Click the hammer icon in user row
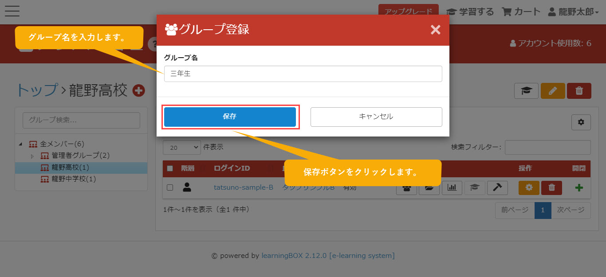Viewport: 606px width, 277px height. 497,187
